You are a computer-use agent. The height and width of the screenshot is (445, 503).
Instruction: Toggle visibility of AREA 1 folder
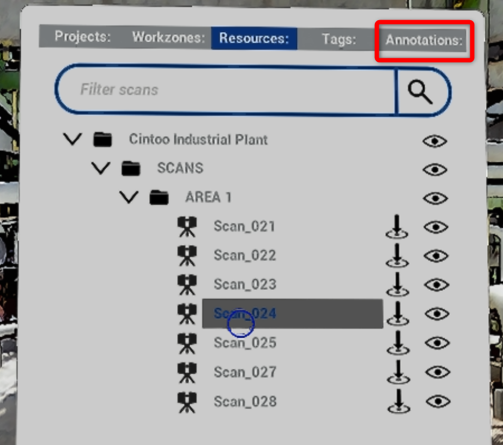coord(434,198)
